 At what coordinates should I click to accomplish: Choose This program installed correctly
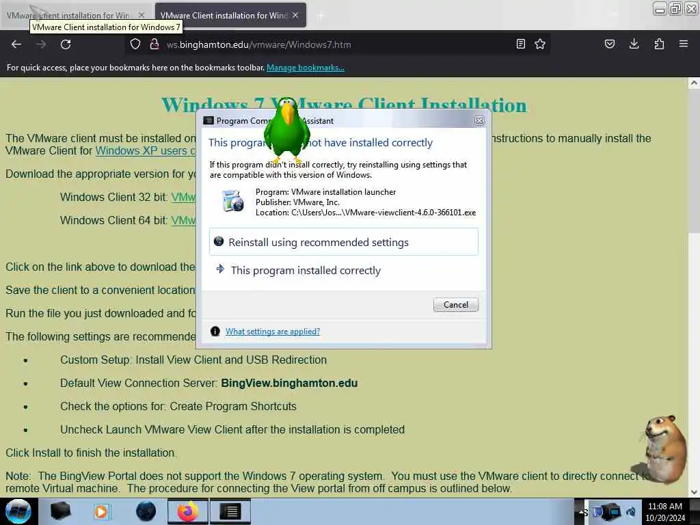344,270
